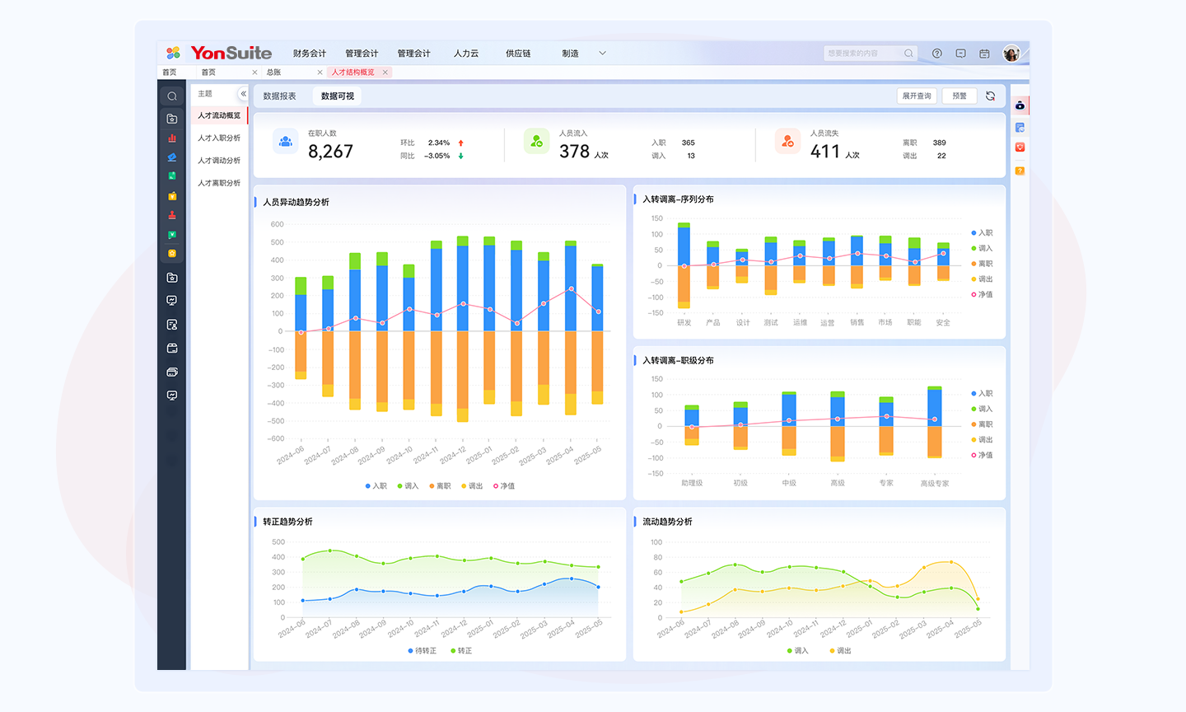The height and width of the screenshot is (712, 1186).
Task: Click the 预警 button
Action: [x=959, y=96]
